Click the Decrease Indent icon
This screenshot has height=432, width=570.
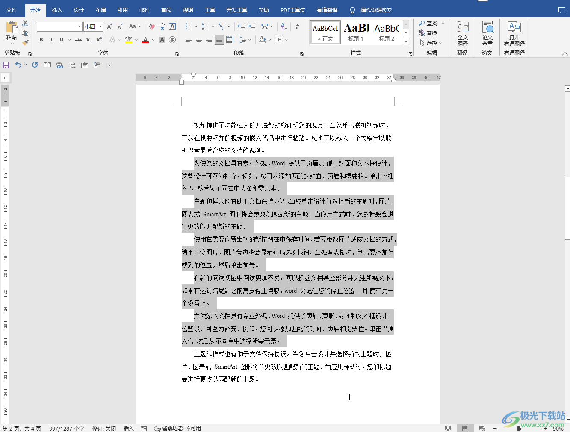click(x=241, y=26)
